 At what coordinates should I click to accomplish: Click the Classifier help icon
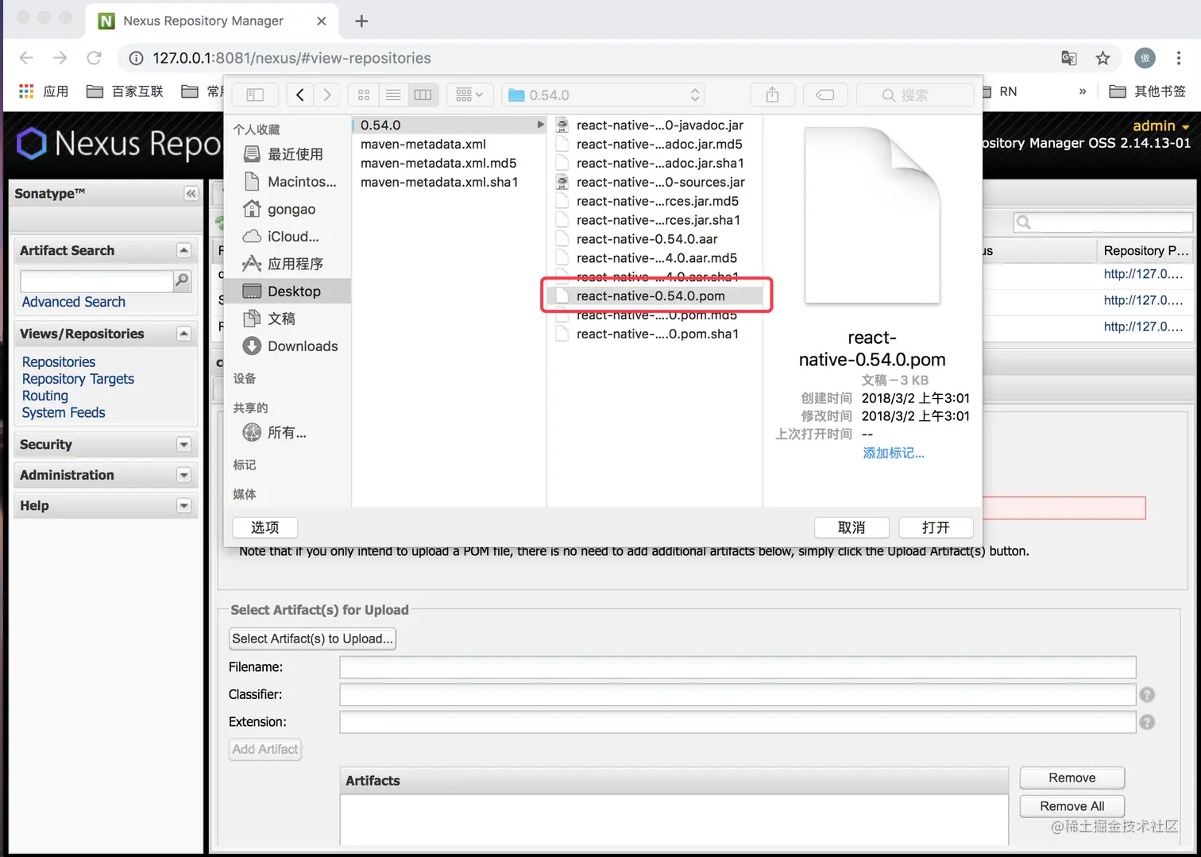[1147, 695]
